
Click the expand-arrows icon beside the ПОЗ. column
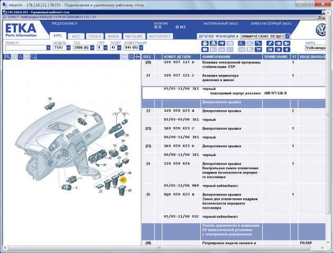[137, 57]
